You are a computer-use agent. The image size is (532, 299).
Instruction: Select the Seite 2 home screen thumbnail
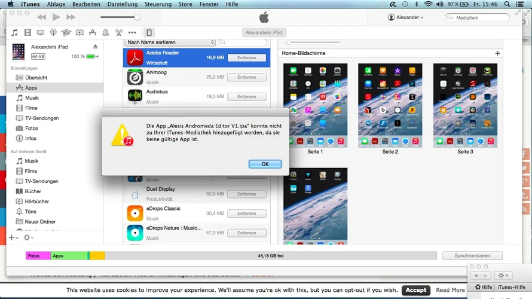click(x=390, y=106)
